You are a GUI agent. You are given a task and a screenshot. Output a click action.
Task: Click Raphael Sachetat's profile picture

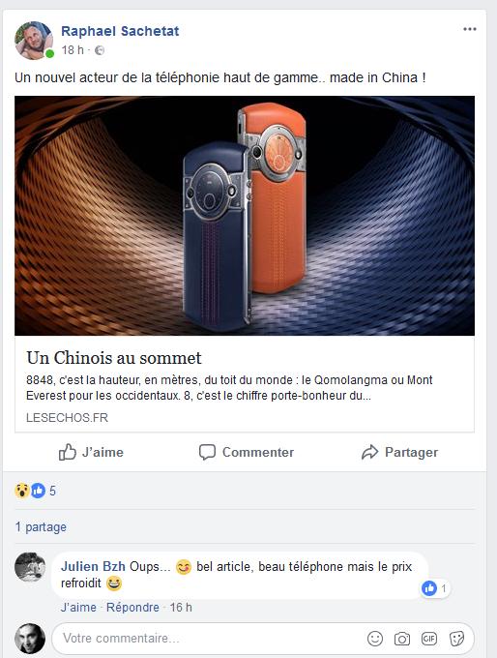pos(34,41)
